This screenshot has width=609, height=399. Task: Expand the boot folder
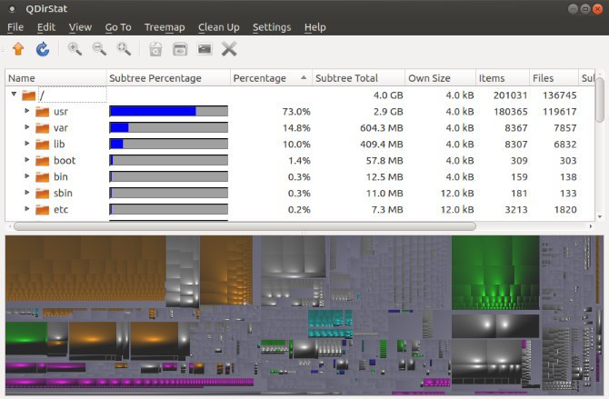26,160
